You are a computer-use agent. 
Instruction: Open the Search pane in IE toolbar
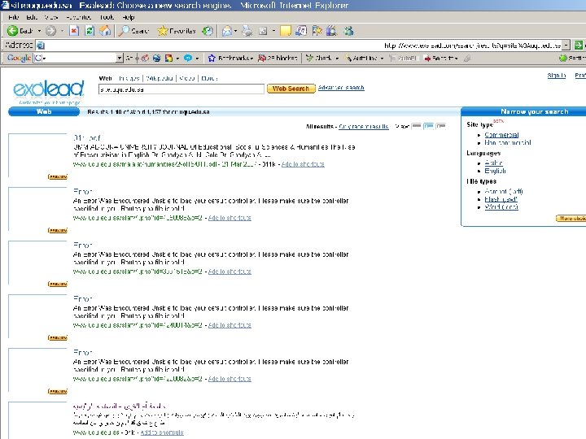[x=133, y=31]
